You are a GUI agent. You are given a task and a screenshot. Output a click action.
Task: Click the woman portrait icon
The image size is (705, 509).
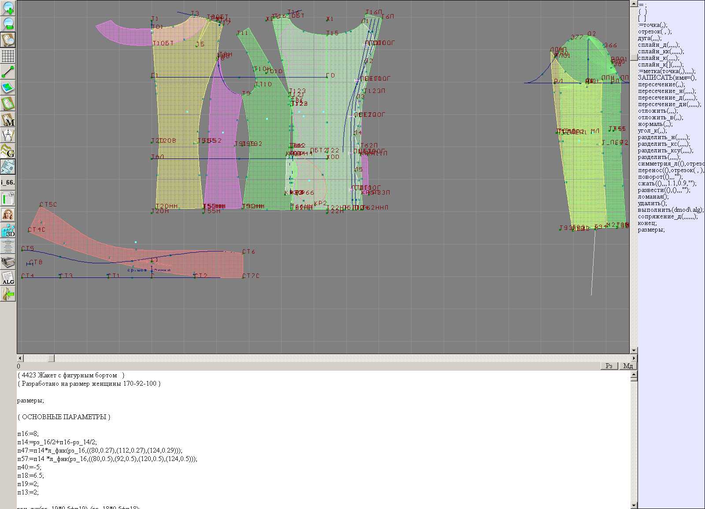8,214
